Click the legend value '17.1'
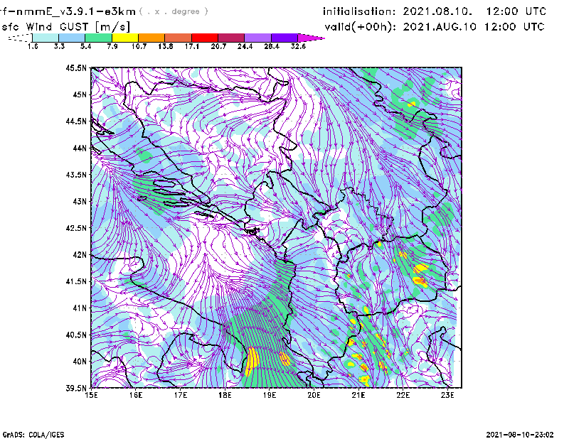Image resolution: width=569 pixels, height=439 pixels. pyautogui.click(x=192, y=46)
